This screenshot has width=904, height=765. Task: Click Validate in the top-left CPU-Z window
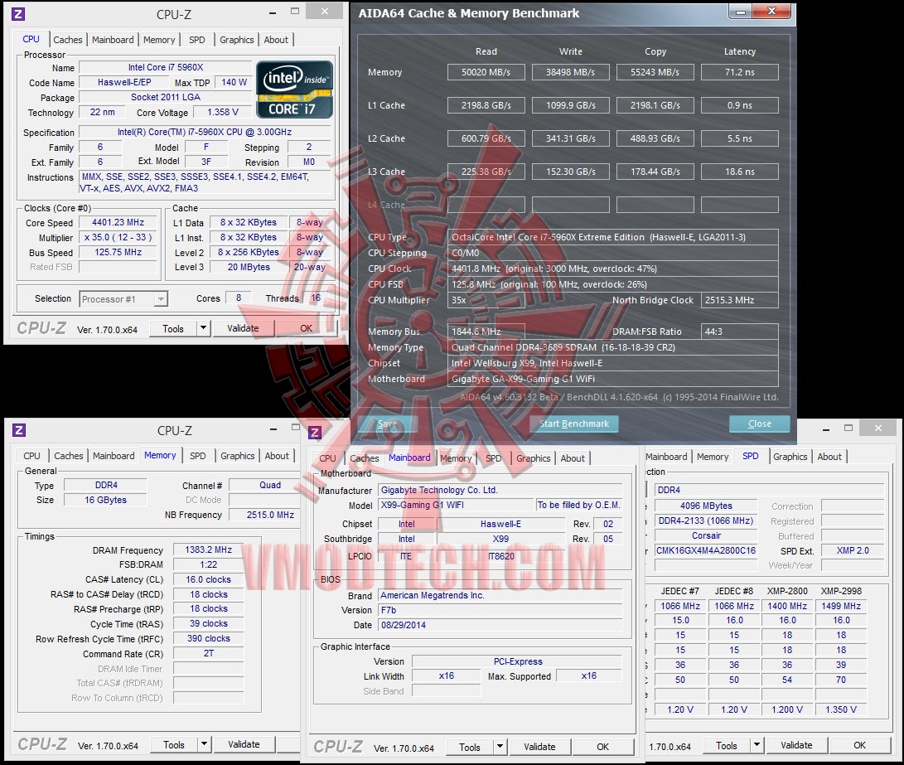(243, 328)
